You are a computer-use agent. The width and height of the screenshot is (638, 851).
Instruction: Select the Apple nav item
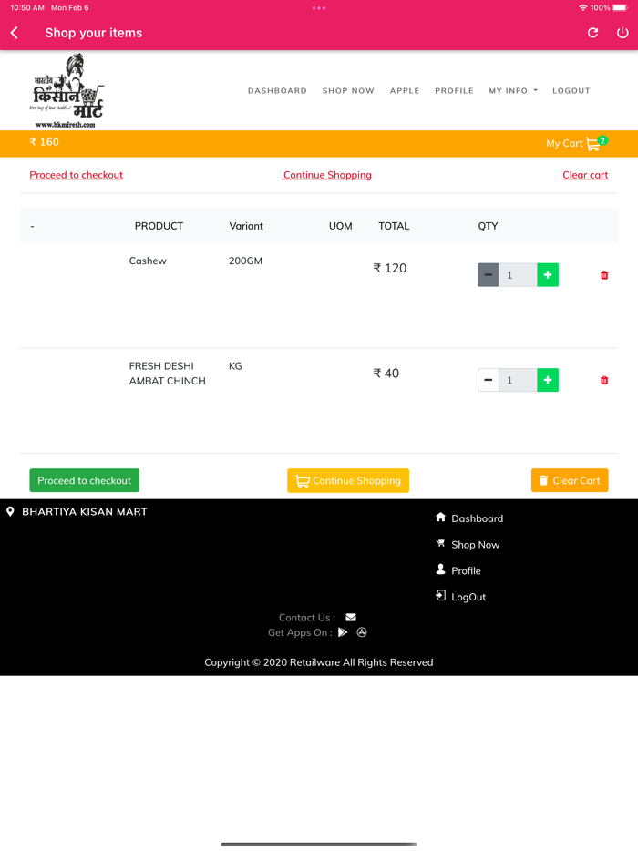405,90
